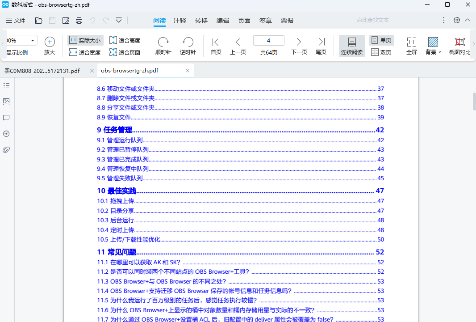Screen dimensions: 476x322
Task: Open the 转换 convert tab
Action: [x=201, y=21]
